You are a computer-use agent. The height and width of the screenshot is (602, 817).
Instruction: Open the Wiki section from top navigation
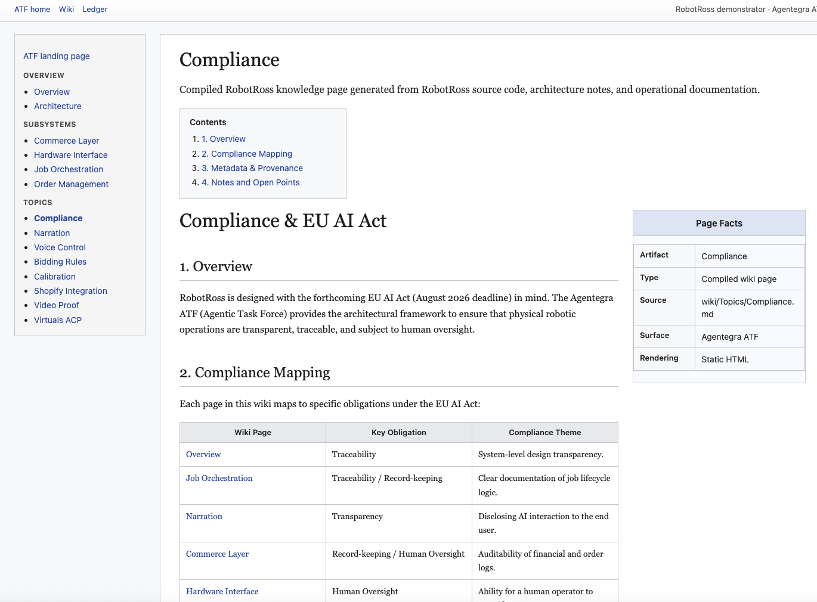66,9
